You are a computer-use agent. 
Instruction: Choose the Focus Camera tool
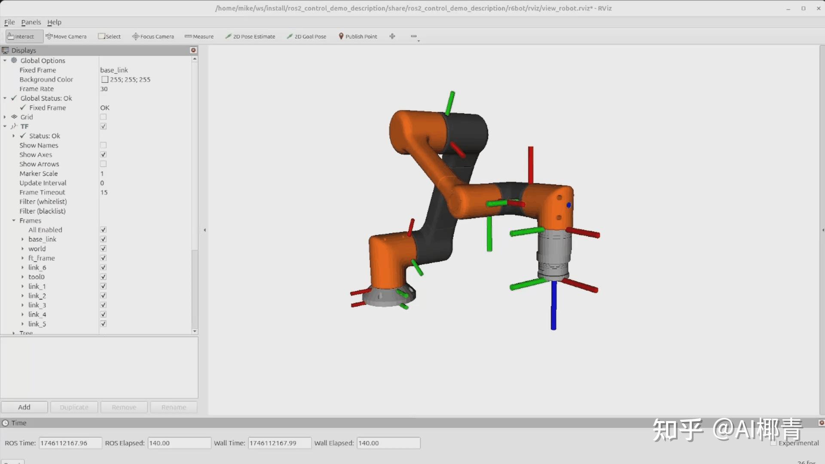(153, 37)
